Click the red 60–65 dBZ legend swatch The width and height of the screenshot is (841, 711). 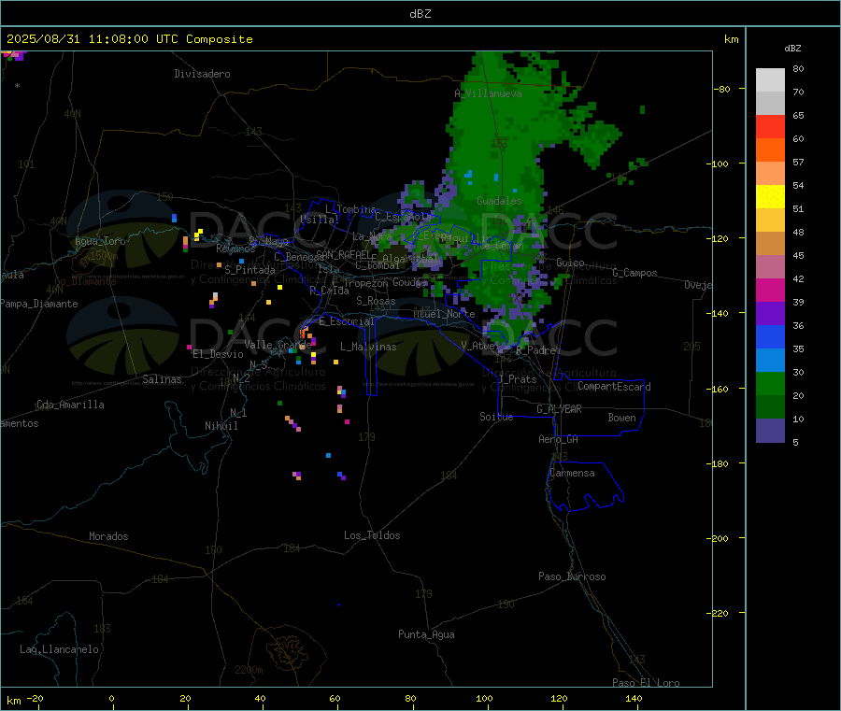click(x=770, y=126)
